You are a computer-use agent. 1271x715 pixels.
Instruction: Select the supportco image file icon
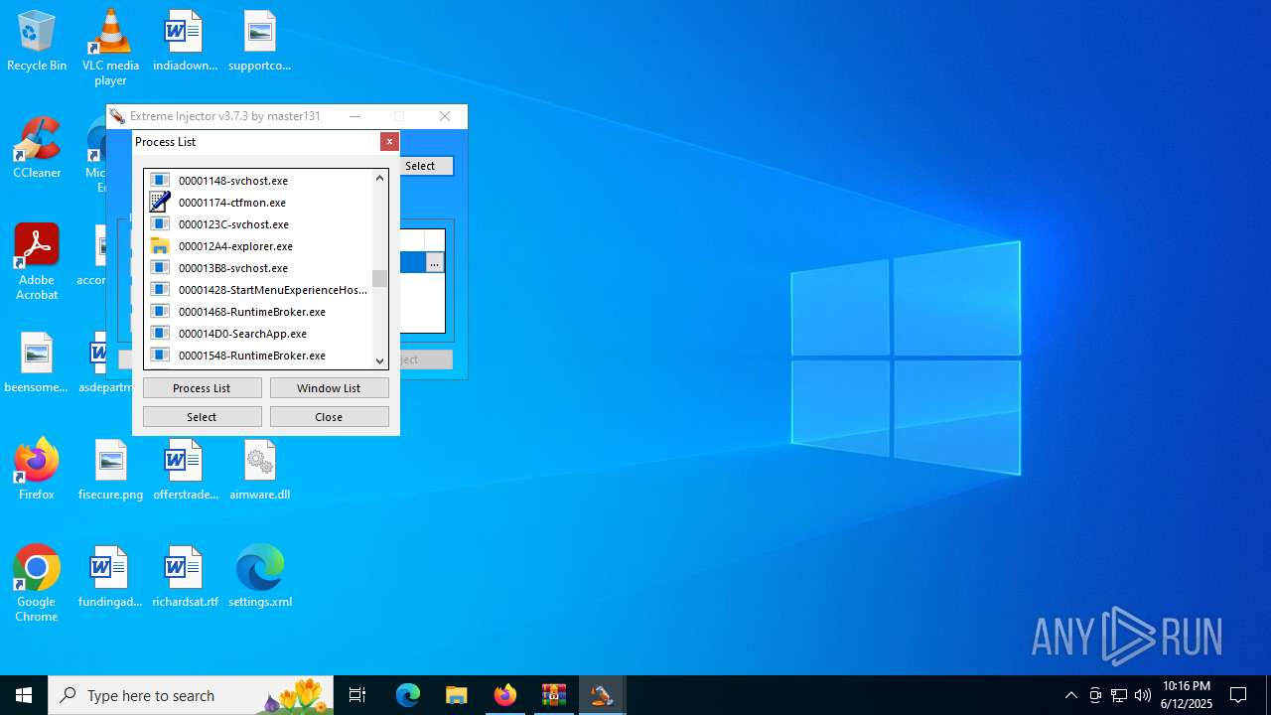click(259, 42)
